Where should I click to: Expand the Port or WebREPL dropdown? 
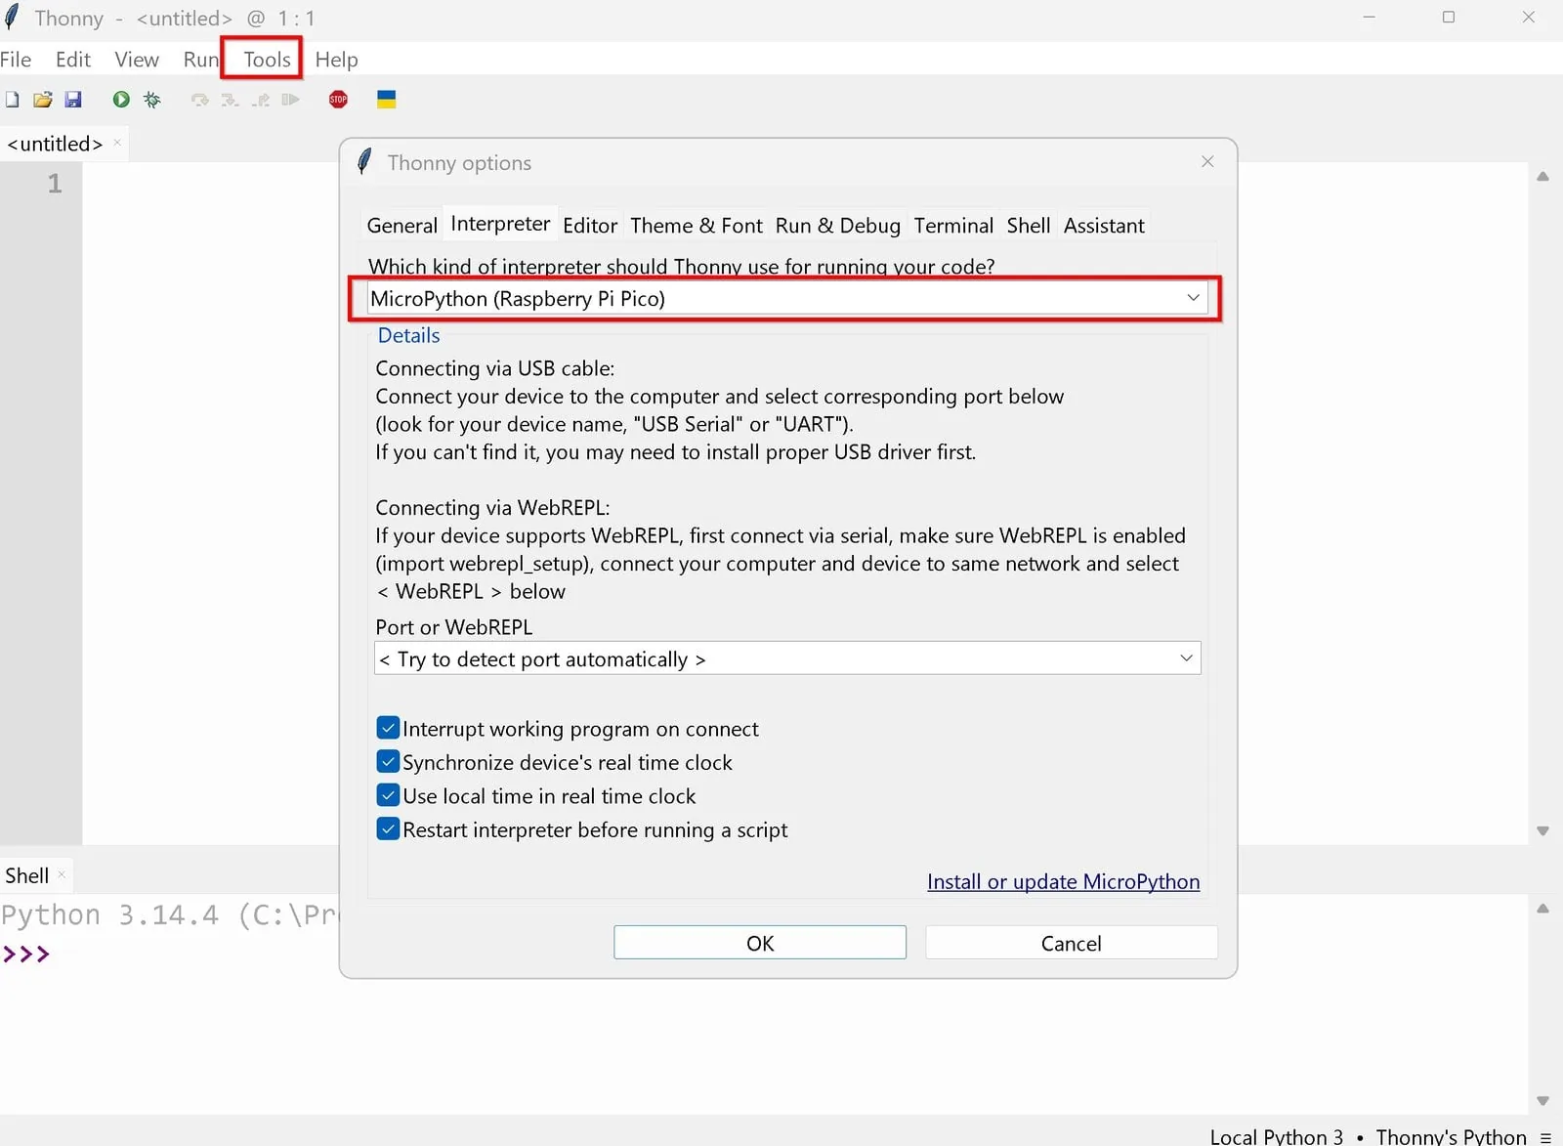pos(787,658)
